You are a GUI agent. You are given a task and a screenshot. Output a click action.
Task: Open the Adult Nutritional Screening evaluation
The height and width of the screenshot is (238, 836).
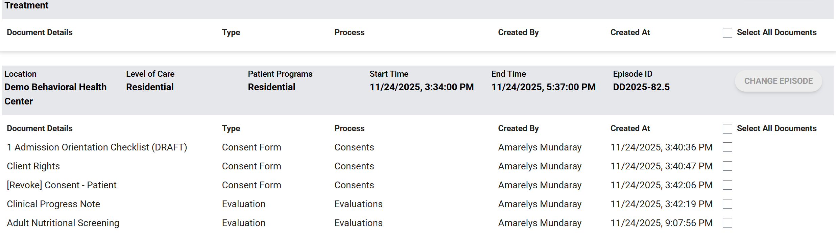[x=63, y=223]
